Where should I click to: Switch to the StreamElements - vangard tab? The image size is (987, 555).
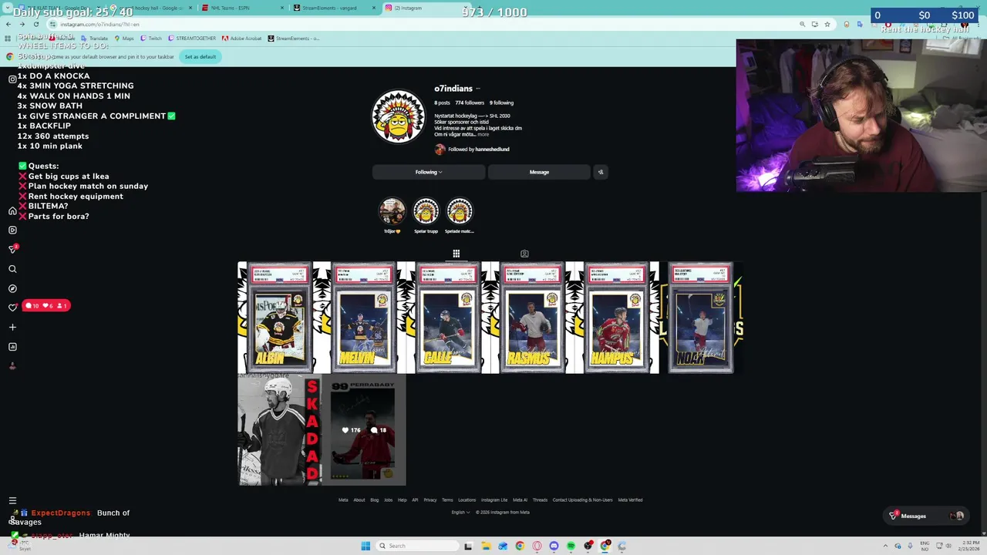pos(334,8)
